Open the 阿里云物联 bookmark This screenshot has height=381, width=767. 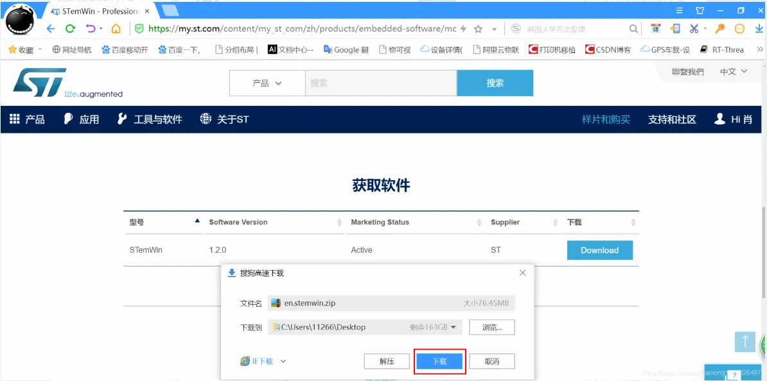pos(496,50)
